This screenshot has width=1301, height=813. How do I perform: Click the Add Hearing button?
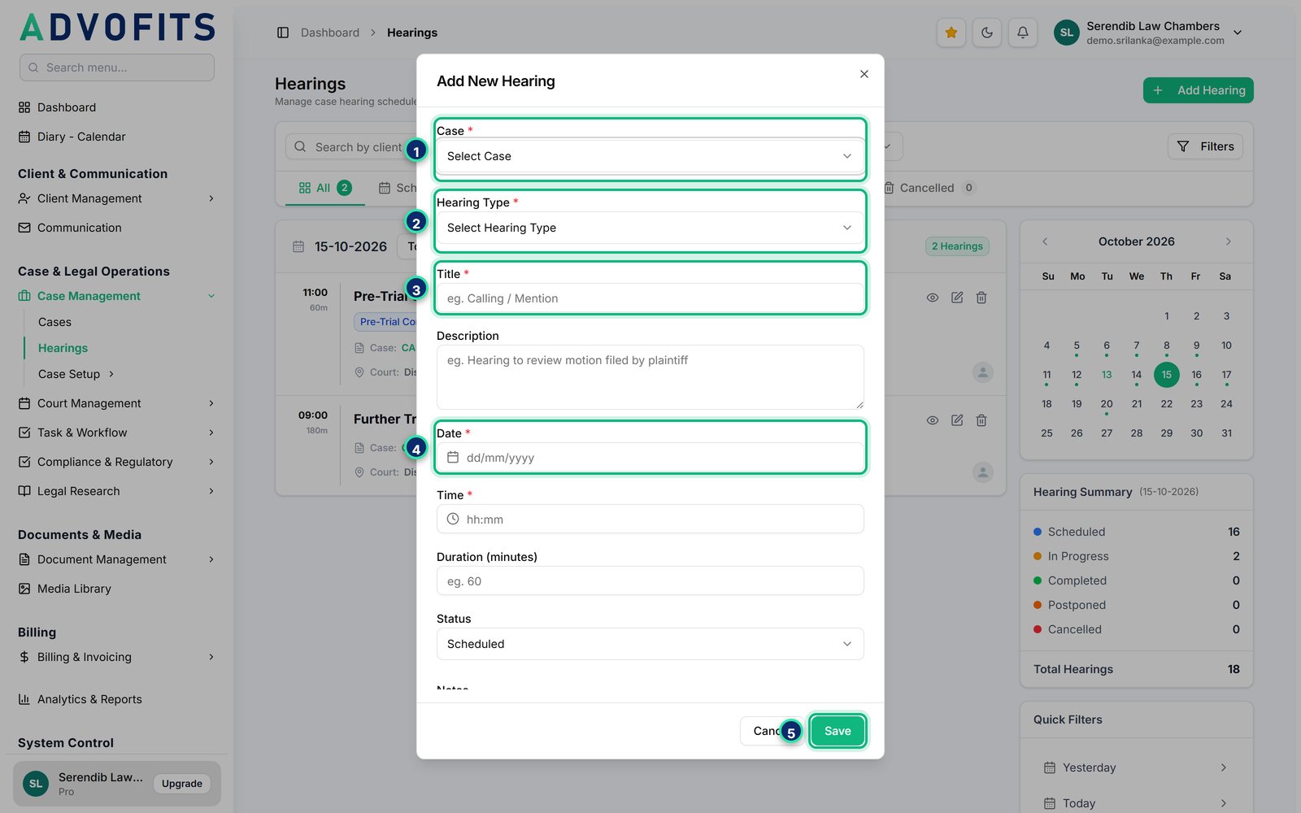(1199, 90)
